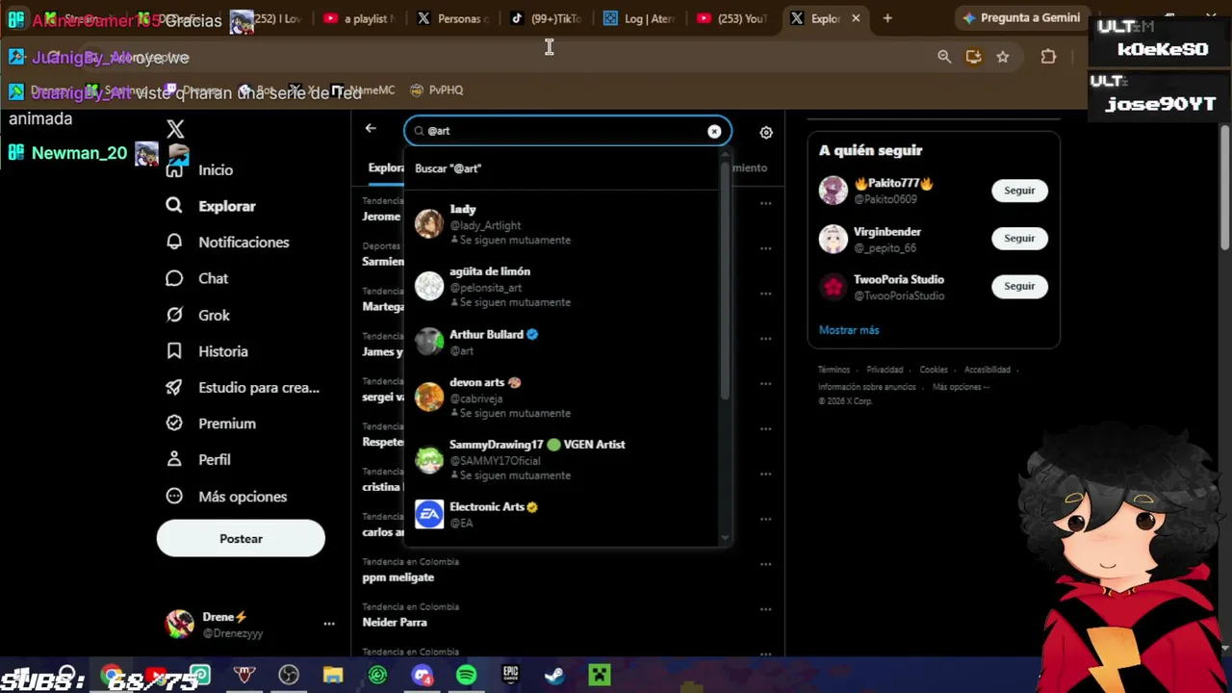1232x693 pixels.
Task: Open account menu dots beside Drene
Action: 329,624
